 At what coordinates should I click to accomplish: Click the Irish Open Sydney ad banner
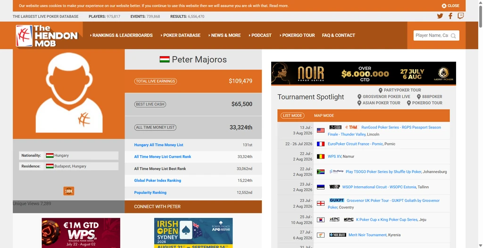193,233
